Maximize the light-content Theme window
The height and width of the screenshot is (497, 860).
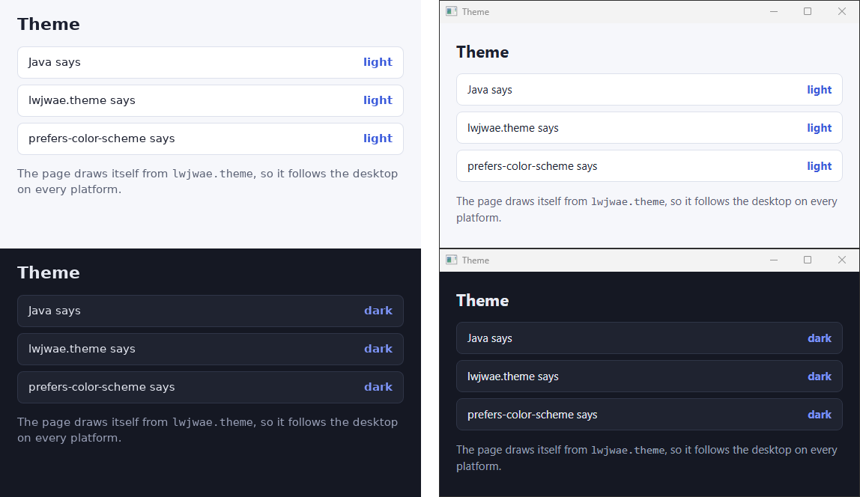[x=808, y=11]
